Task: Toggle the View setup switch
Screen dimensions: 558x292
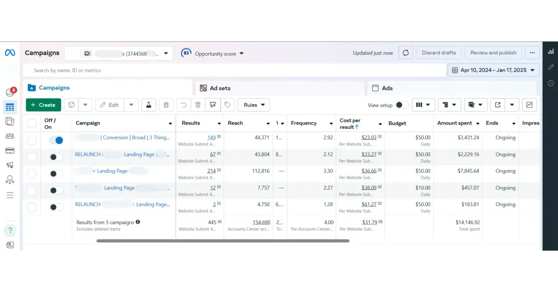Action: [402, 105]
